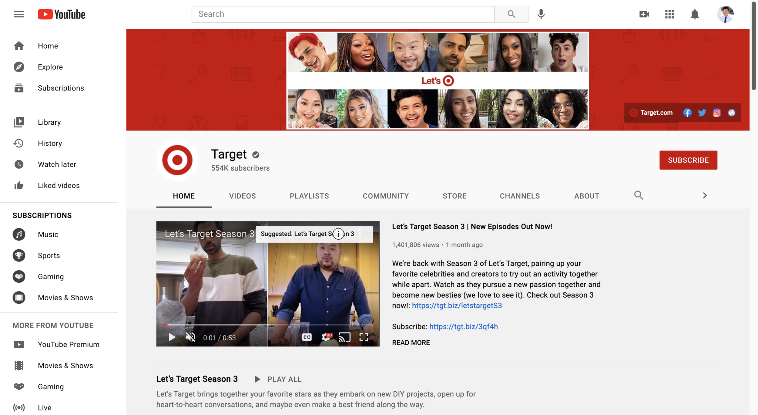Open Target's Instagram icon in banner
This screenshot has width=758, height=415.
click(x=717, y=113)
